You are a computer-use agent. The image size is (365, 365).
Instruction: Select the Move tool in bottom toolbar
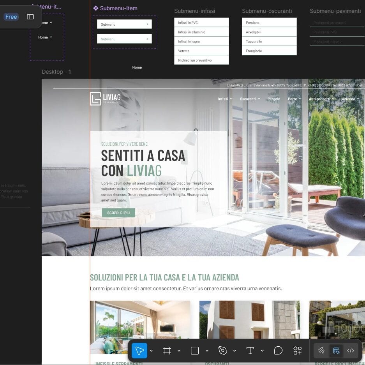[x=139, y=351]
